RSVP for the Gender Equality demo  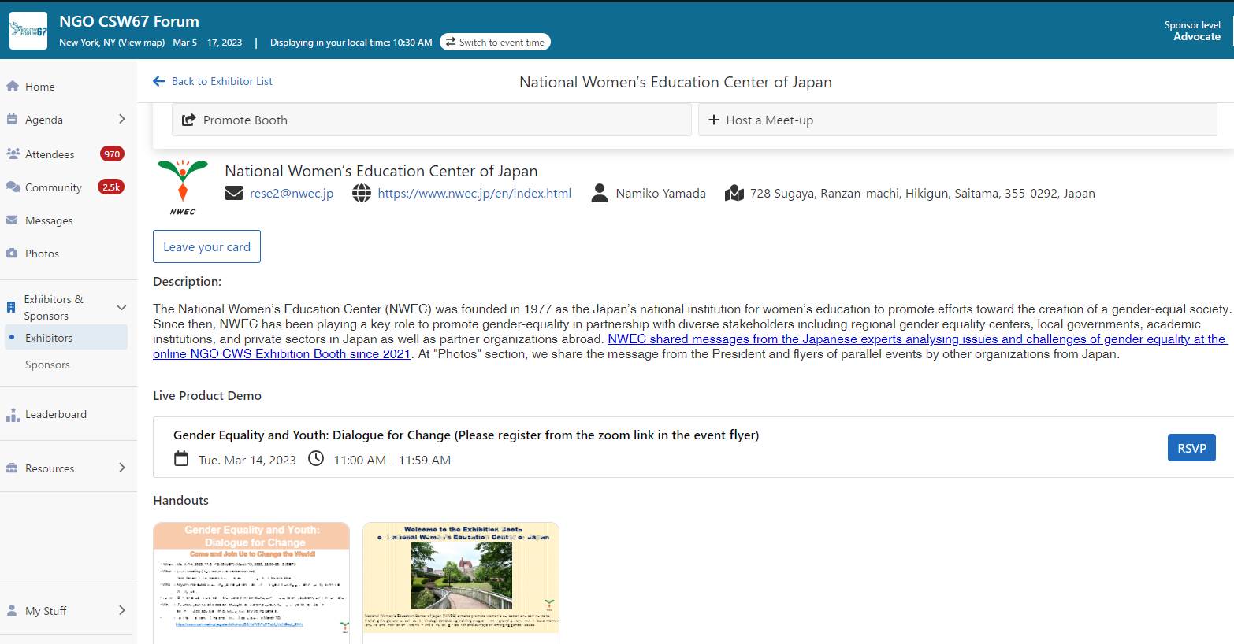click(1191, 448)
